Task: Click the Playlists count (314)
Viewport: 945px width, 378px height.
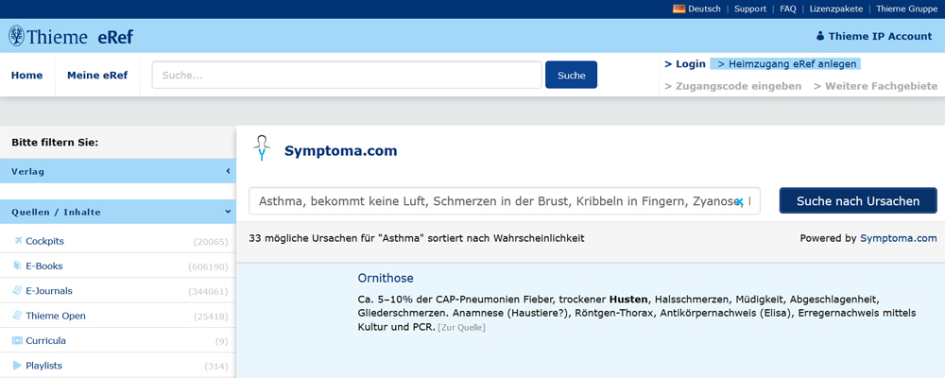Action: [x=216, y=366]
